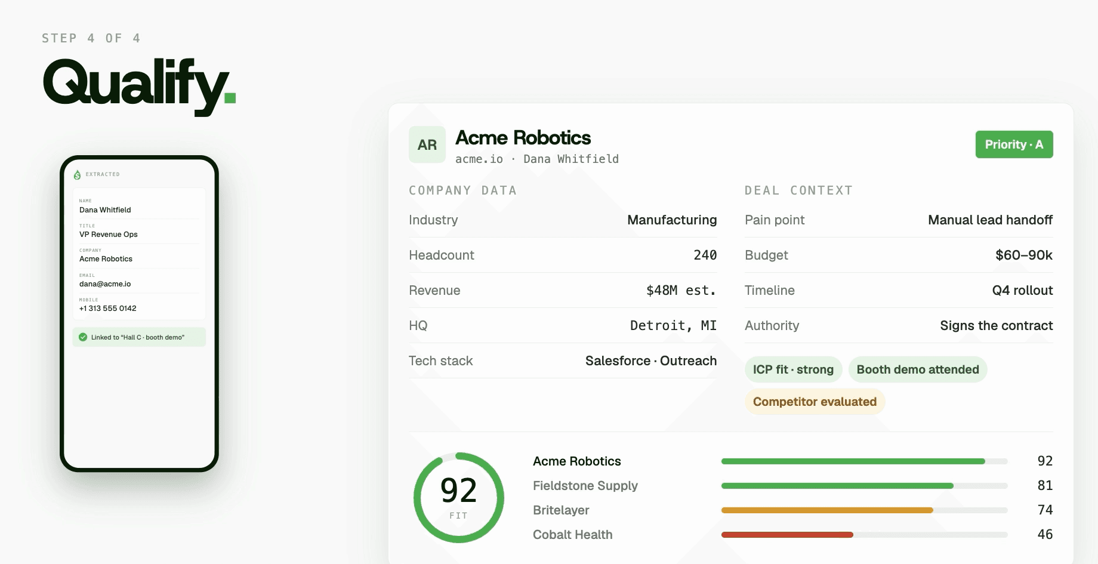Click the Britelayer orange score bar

coord(864,510)
